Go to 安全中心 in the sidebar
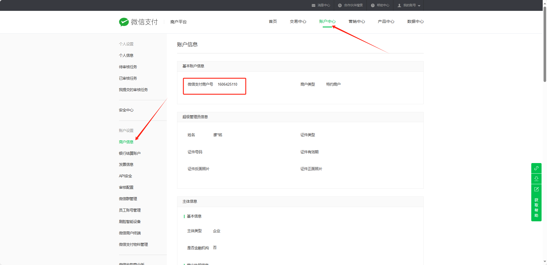The width and height of the screenshot is (547, 265). pos(126,110)
